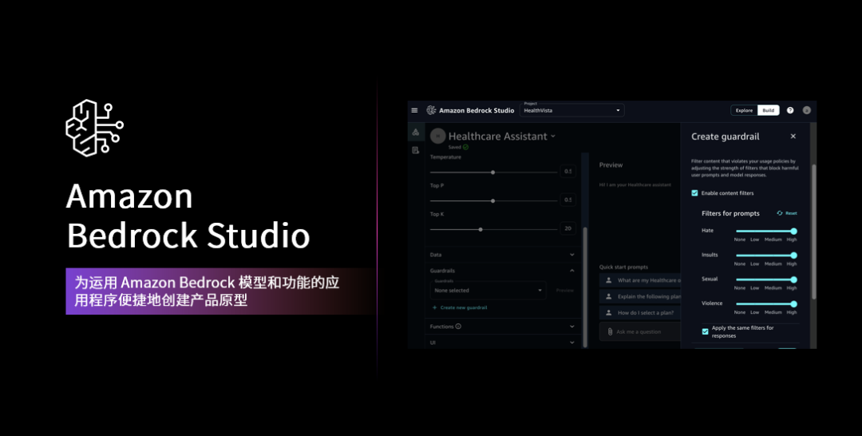Screen dimensions: 862x436
Task: Click the Hate filter slider handle
Action: coord(794,232)
